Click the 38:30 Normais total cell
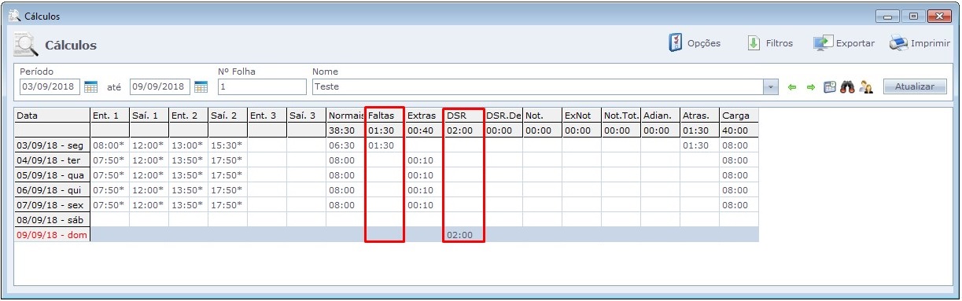This screenshot has height=301, width=962. click(346, 130)
